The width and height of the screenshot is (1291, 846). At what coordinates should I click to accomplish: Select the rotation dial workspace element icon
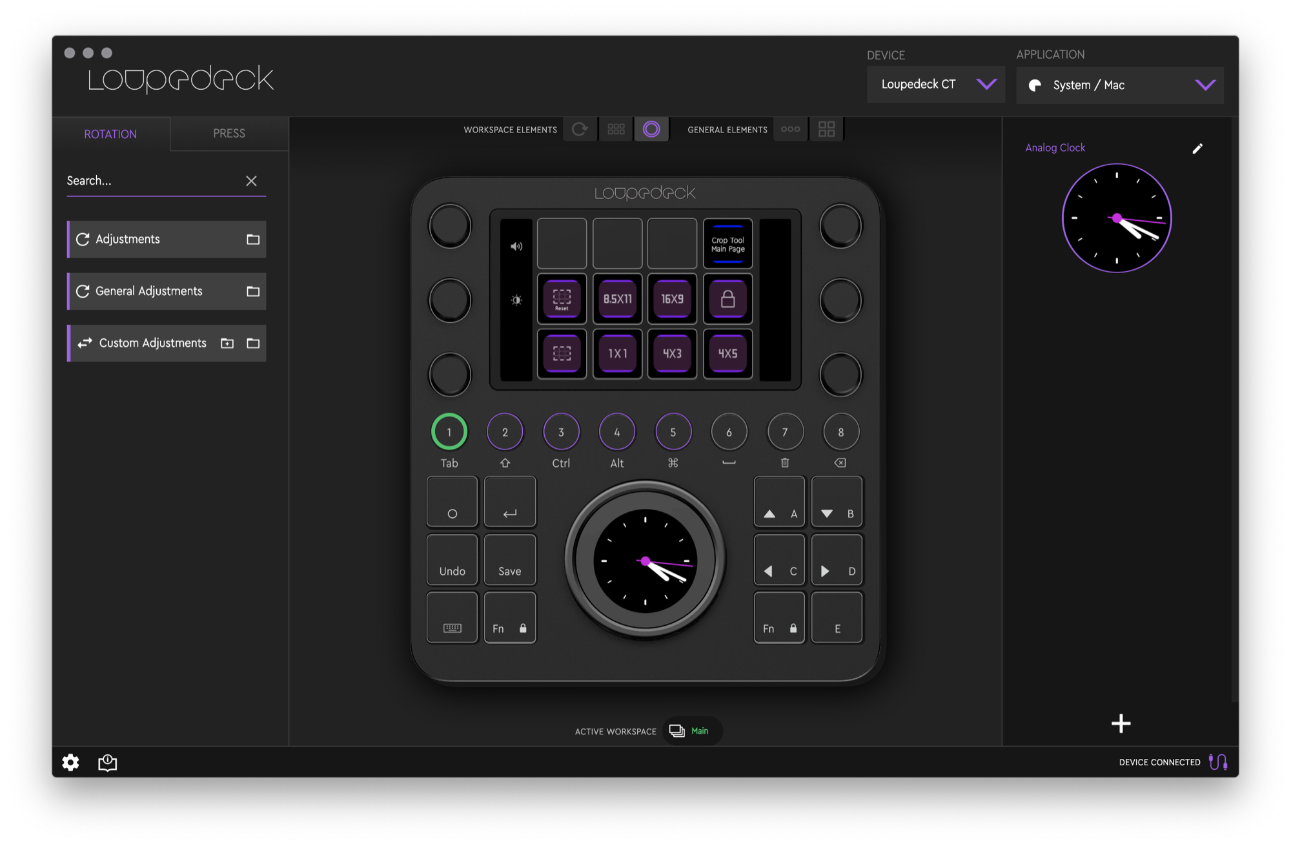pyautogui.click(x=580, y=129)
